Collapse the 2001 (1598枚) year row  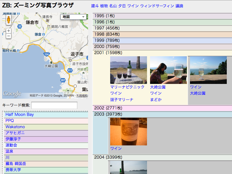click(x=108, y=53)
